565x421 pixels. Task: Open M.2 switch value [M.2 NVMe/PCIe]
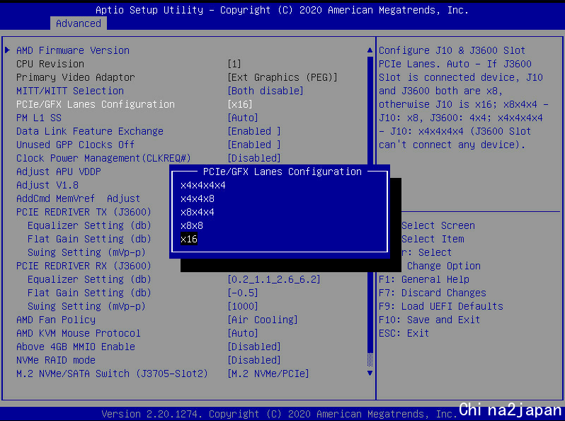tap(268, 374)
